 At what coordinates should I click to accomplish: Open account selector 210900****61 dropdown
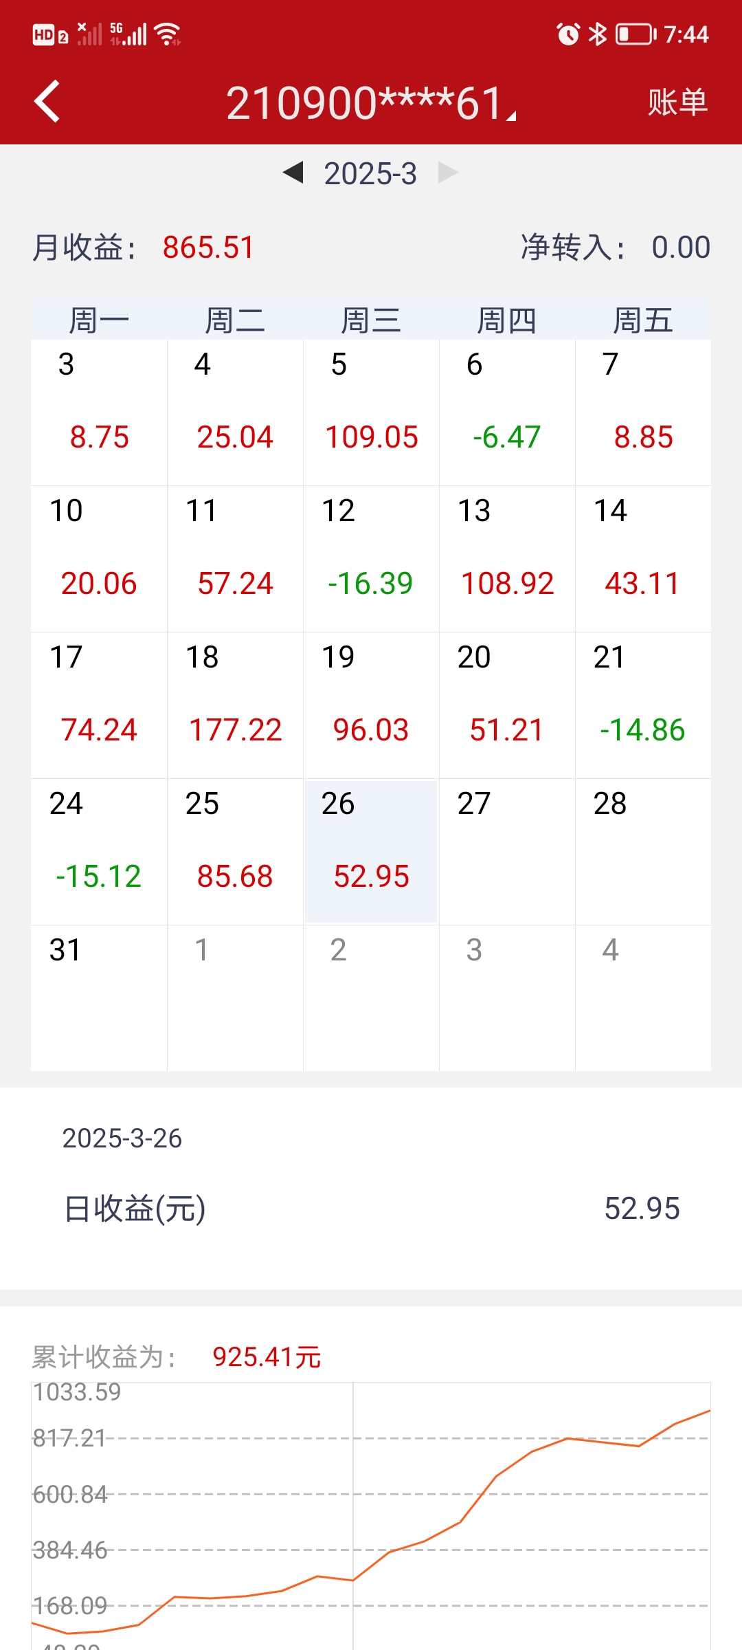click(371, 103)
